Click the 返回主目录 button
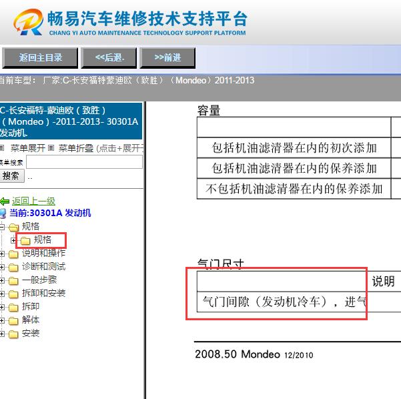Viewport: 401px width, 399px height. (40, 58)
